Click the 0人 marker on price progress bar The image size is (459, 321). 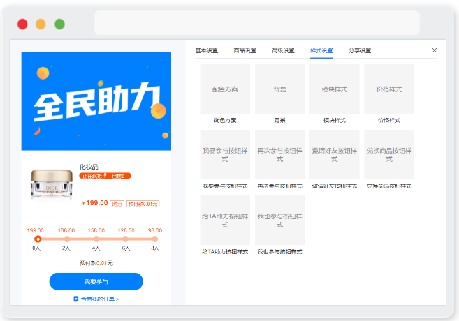[x=38, y=239]
